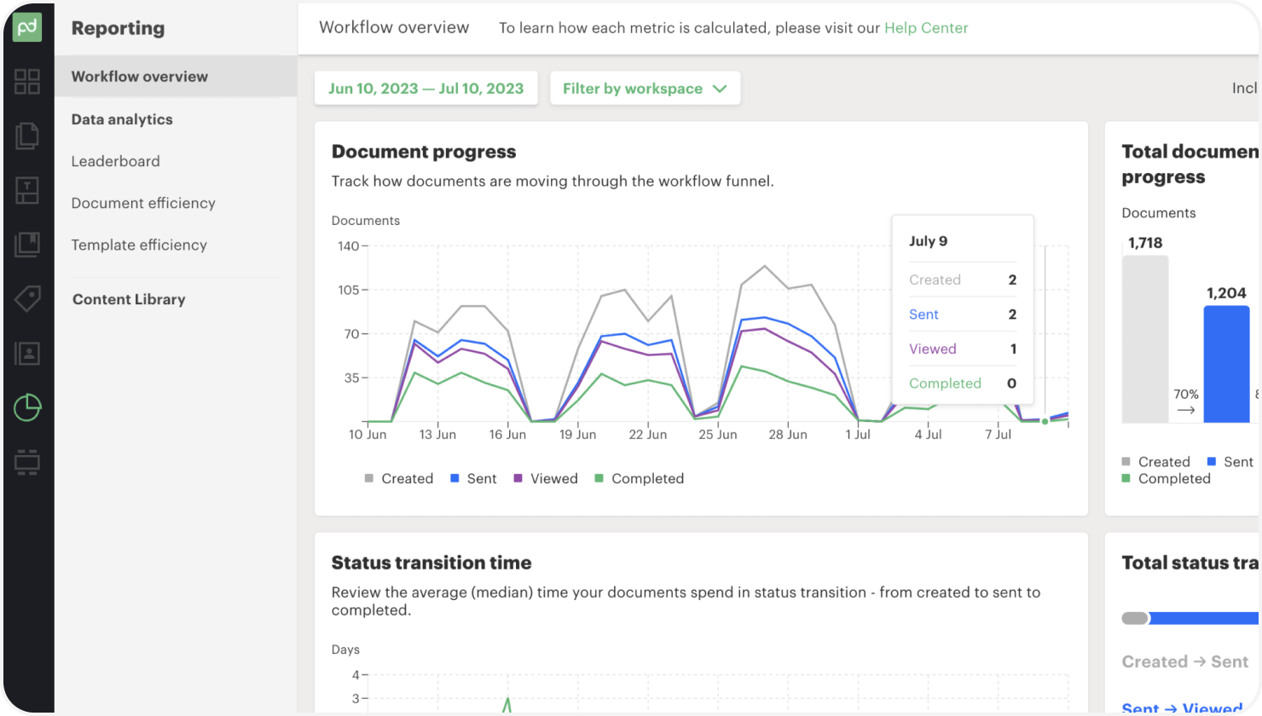
Task: Open the Dashboard grid icon in sidebar
Action: point(27,82)
